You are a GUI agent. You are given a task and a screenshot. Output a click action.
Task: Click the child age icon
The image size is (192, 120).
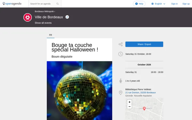[121, 81]
